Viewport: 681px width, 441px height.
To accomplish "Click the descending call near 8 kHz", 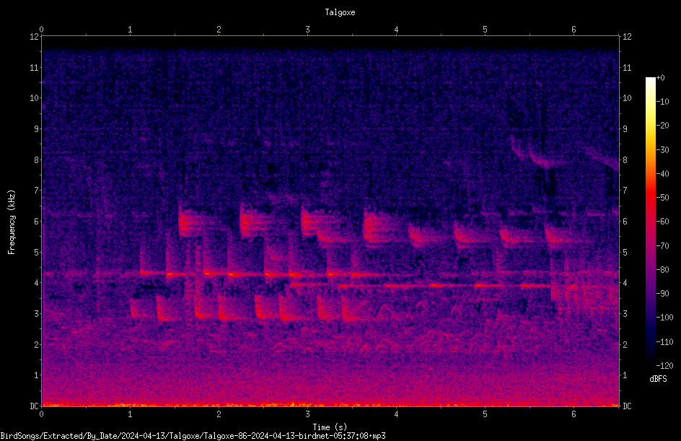I will (532, 153).
